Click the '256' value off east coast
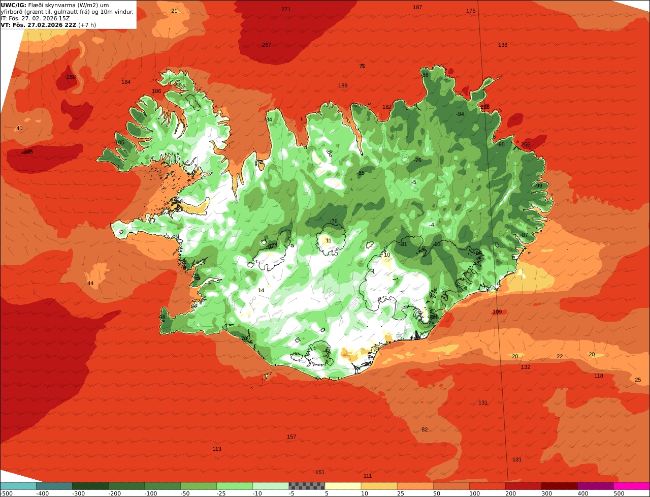Image resolution: width=650 pixels, height=497 pixels. pos(526,144)
